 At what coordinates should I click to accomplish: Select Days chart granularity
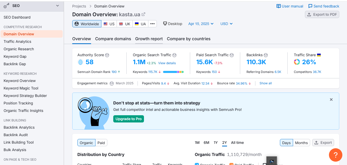click(286, 143)
